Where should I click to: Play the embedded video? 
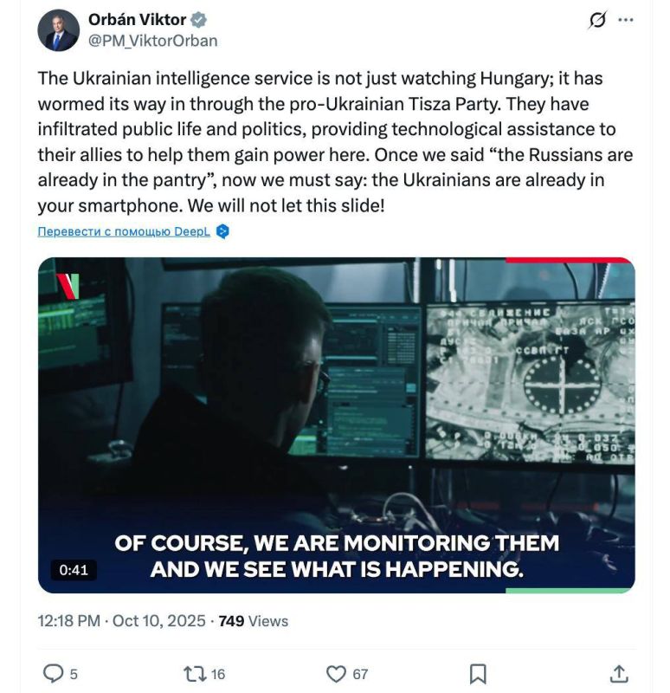(x=336, y=424)
